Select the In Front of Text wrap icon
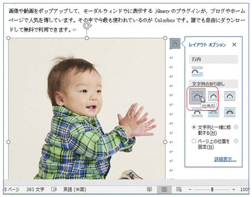This screenshot has height=197, width=252. [230, 113]
